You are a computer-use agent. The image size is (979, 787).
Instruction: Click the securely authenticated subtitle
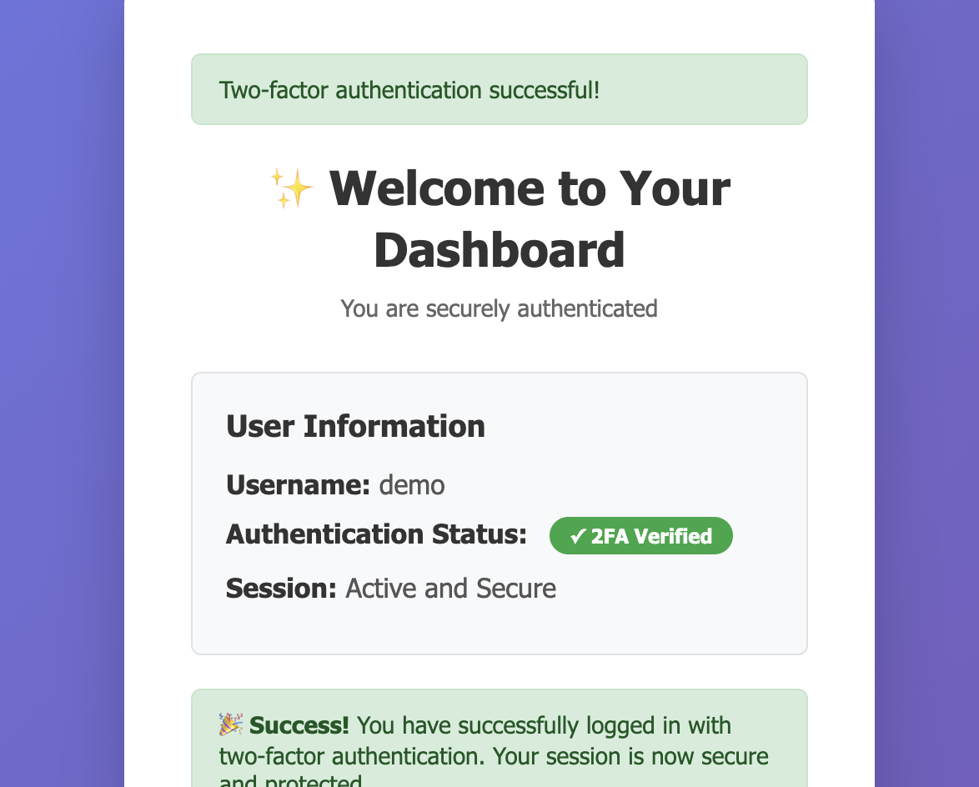click(x=499, y=308)
